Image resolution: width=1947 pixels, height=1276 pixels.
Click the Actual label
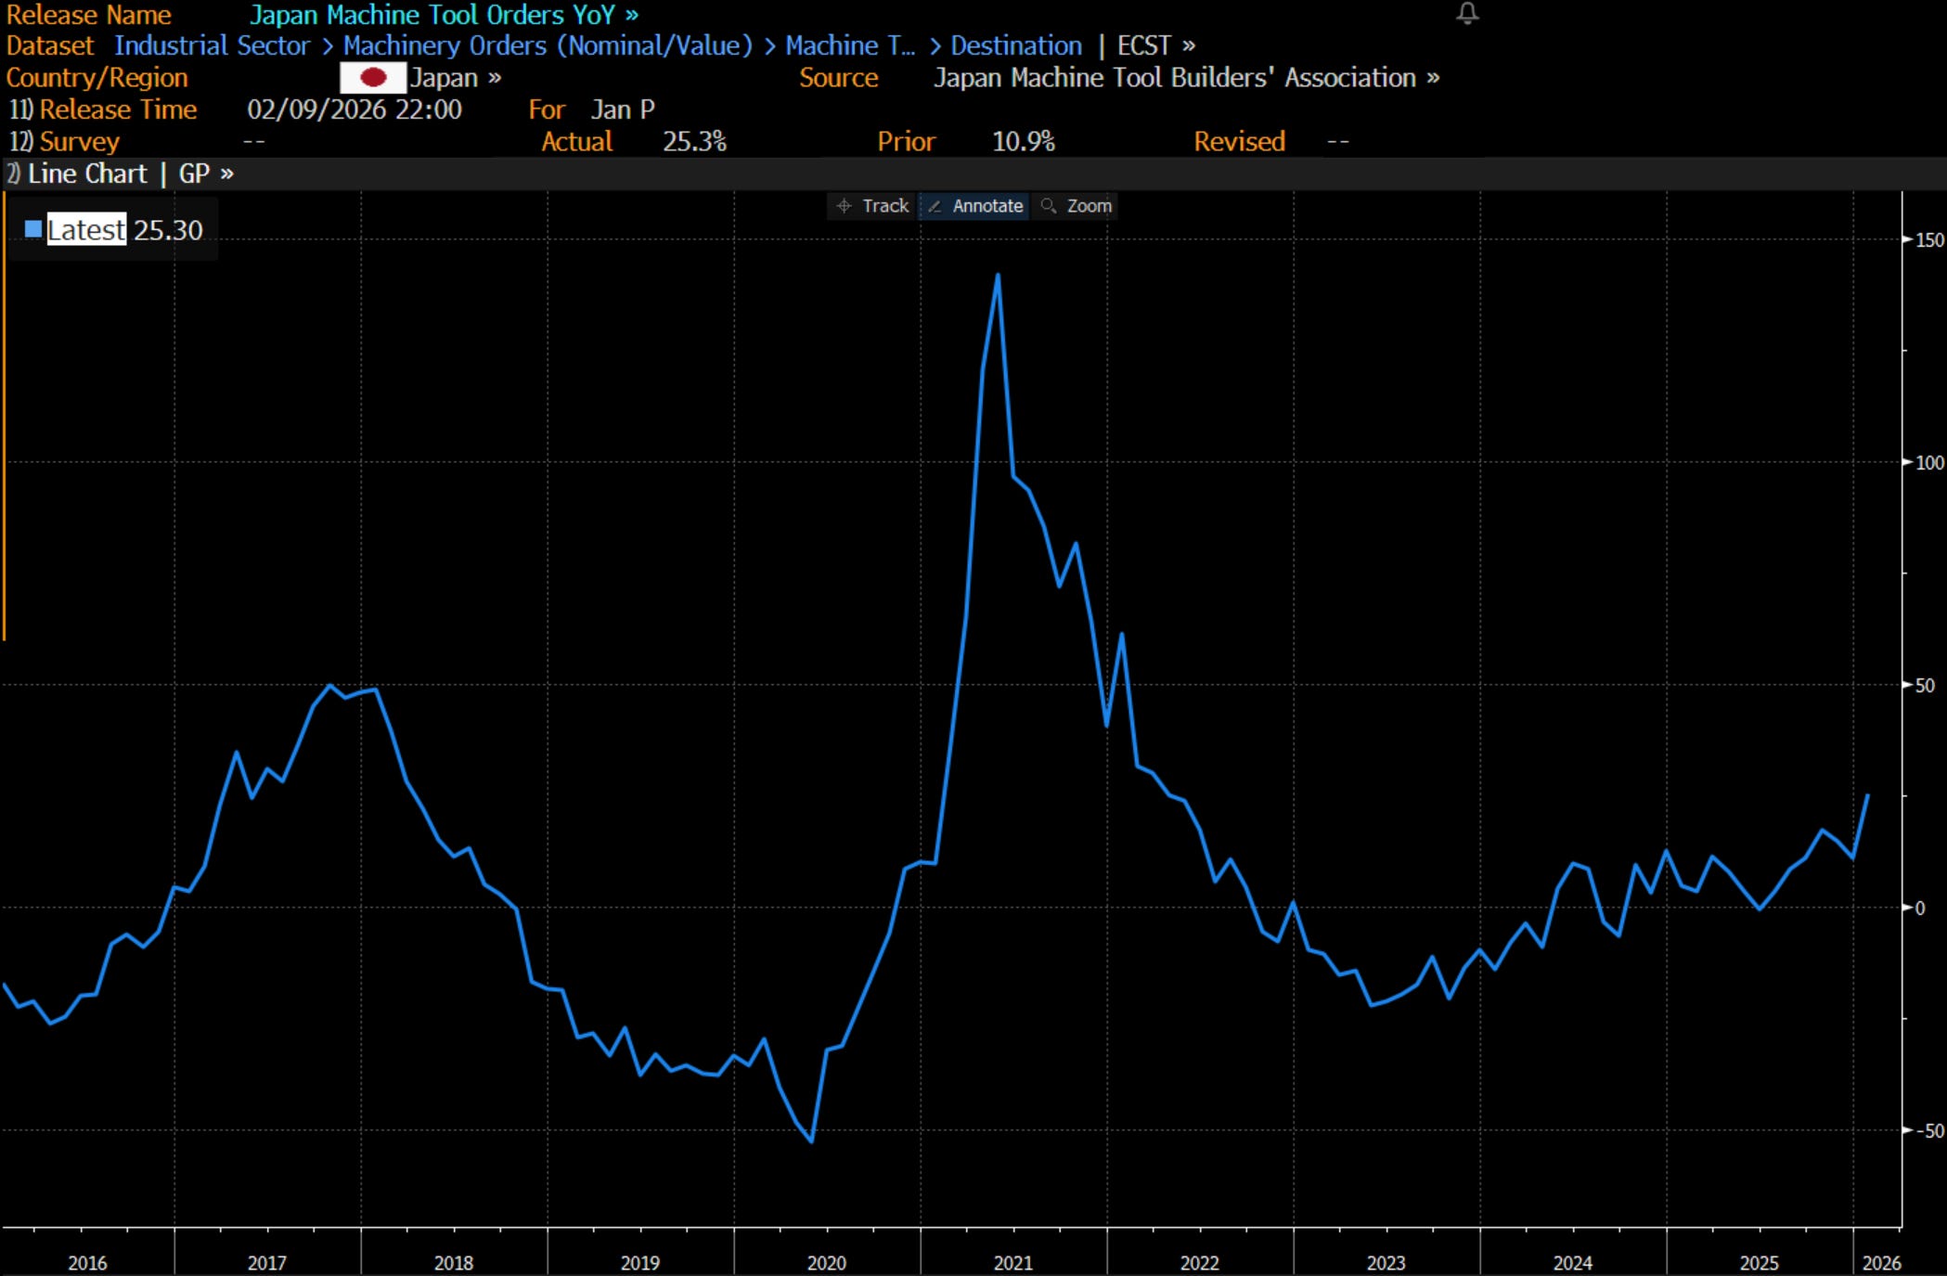[x=576, y=142]
